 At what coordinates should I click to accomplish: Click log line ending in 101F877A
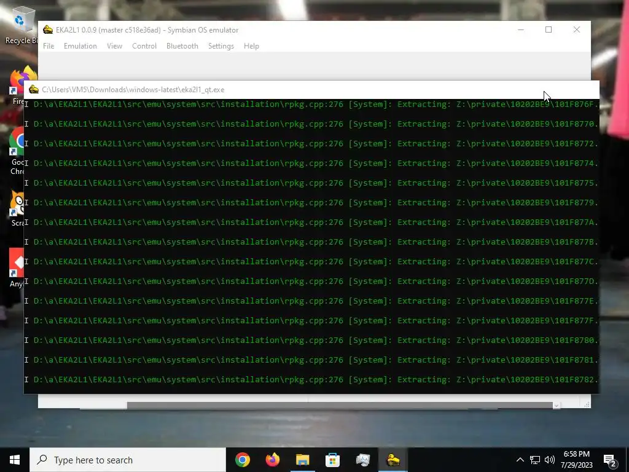click(x=311, y=222)
